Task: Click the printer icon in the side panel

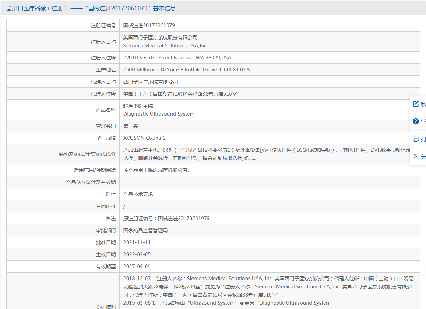Action: [x=416, y=139]
